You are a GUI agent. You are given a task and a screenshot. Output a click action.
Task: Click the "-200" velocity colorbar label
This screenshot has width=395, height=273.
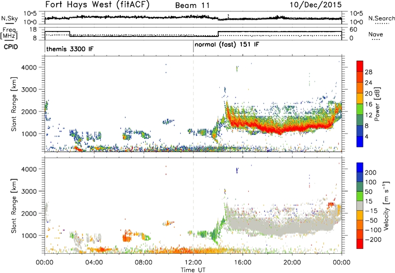click(373, 239)
